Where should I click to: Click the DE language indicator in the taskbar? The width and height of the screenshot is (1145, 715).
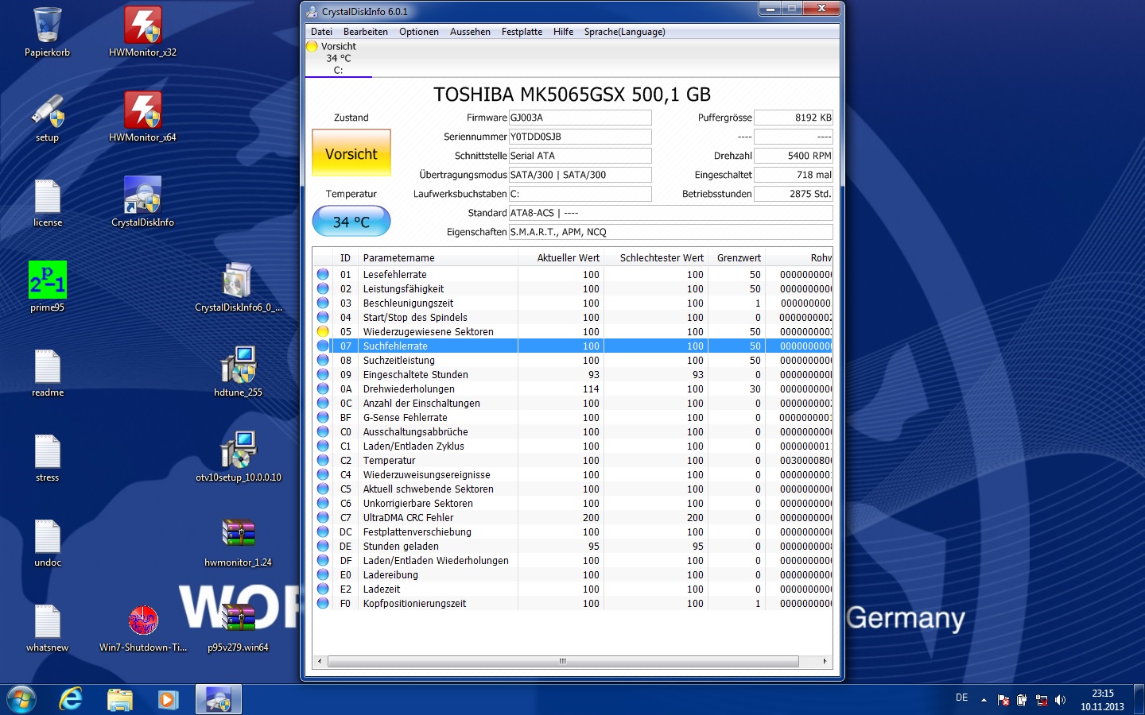[961, 698]
